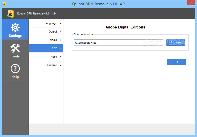Expand the Nook row chevron
Image resolution: width=197 pixels, height=137 pixels.
pyautogui.click(x=61, y=57)
